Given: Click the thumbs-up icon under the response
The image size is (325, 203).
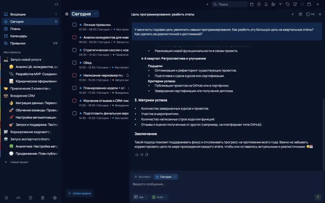Looking at the screenshot, I should pyautogui.click(x=137, y=155).
